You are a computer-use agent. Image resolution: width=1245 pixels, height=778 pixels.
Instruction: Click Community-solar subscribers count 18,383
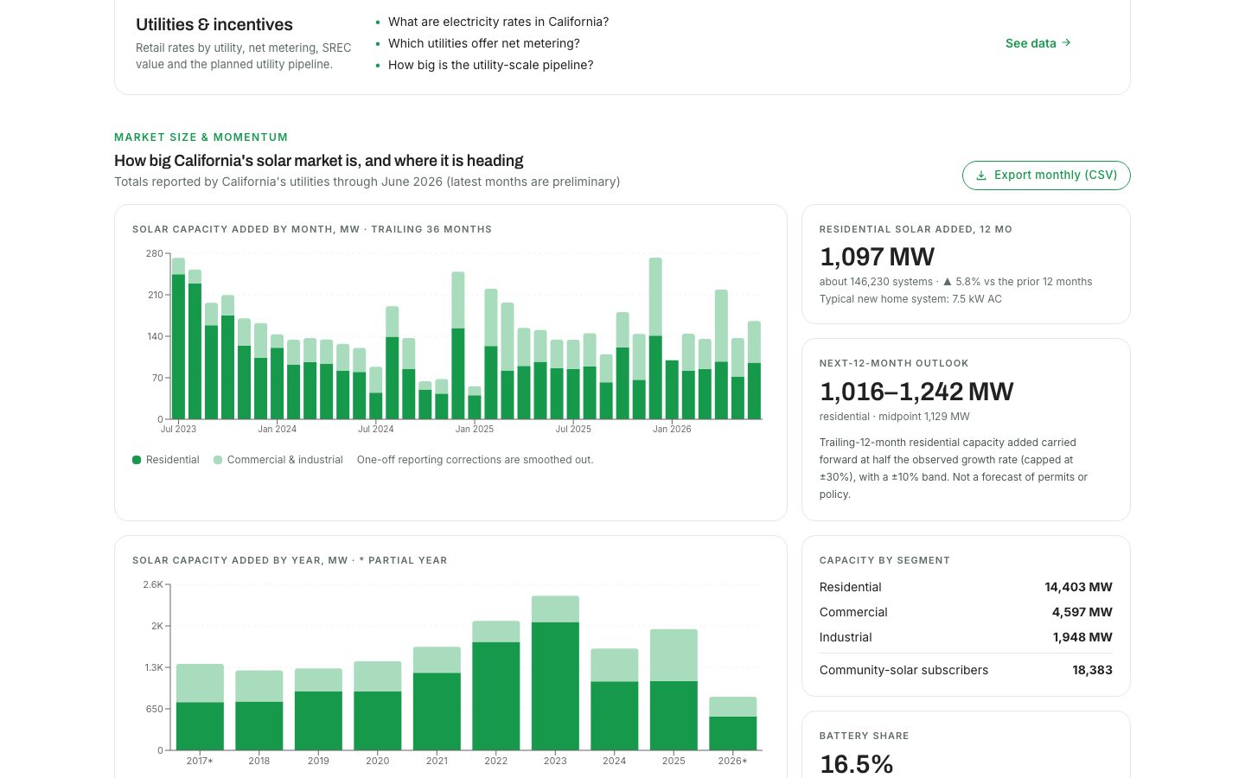point(1092,670)
